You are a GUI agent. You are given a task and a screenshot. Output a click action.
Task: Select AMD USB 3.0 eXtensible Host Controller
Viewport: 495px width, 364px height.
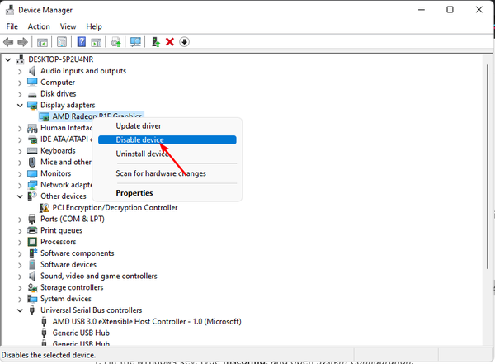coord(147,322)
